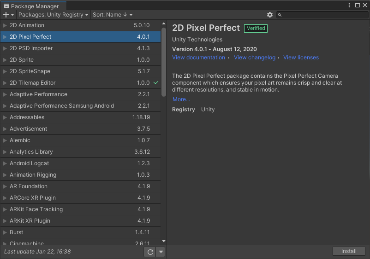370x259 pixels.
Task: Click the View licenses link
Action: tap(301, 58)
